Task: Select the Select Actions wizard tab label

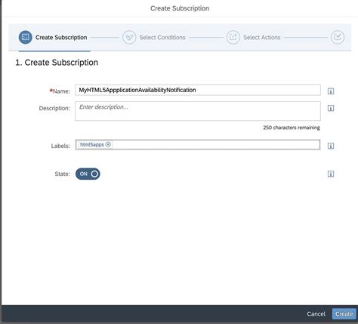Action: point(262,37)
